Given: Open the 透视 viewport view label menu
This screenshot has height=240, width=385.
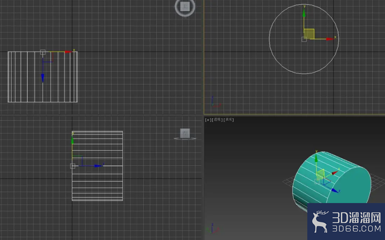Looking at the screenshot, I should [217, 120].
